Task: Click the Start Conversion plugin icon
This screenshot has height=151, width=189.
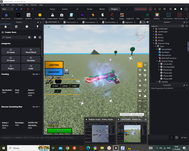Action: [6, 15]
